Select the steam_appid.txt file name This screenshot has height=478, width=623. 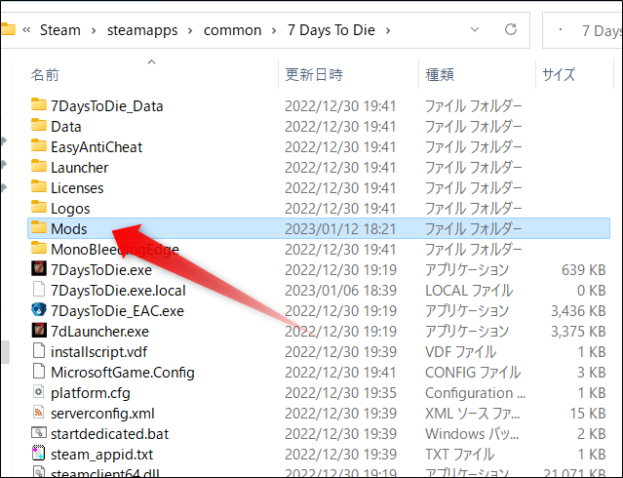coord(101,455)
